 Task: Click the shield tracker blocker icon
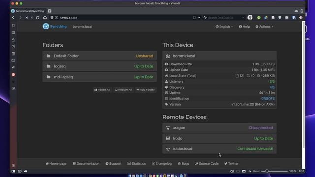tap(52, 18)
